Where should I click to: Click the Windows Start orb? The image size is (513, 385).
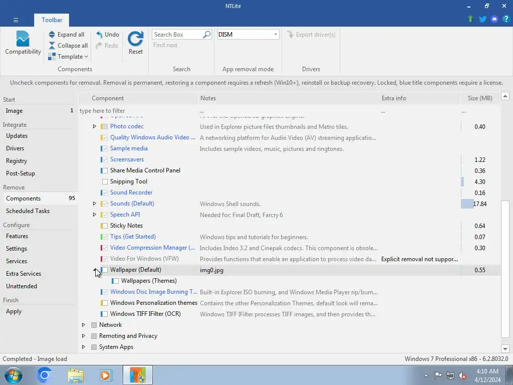click(x=14, y=375)
